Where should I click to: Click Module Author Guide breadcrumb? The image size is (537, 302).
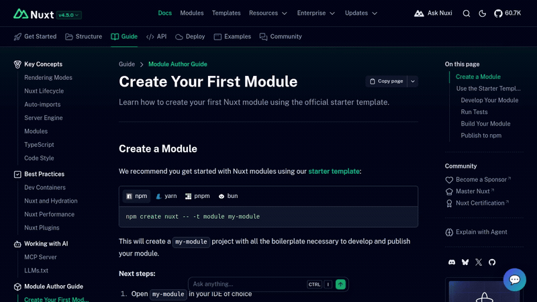tap(177, 64)
